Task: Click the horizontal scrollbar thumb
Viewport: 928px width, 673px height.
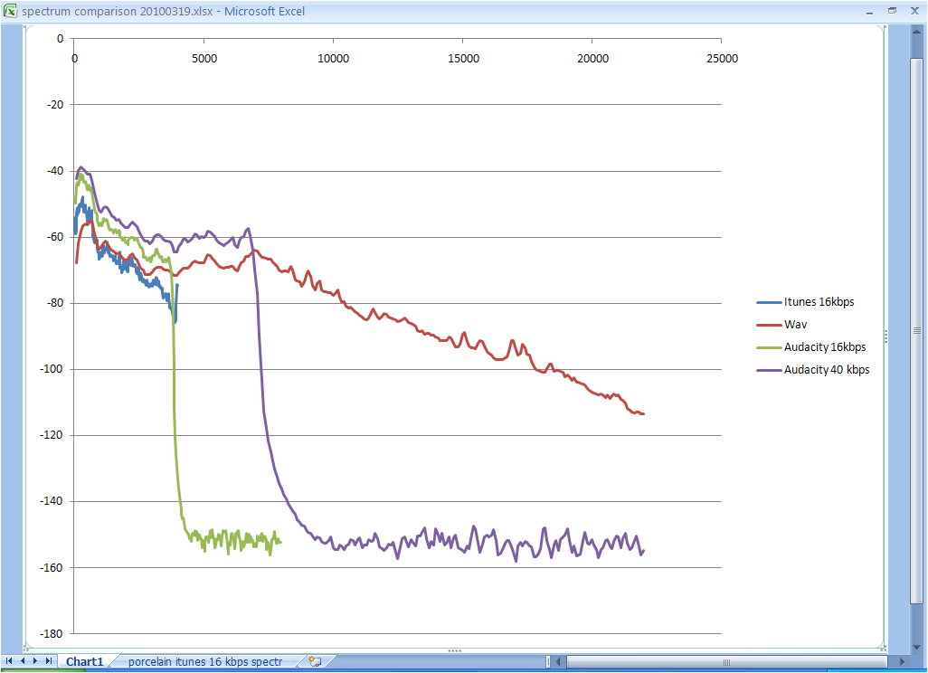Action: pos(727,662)
